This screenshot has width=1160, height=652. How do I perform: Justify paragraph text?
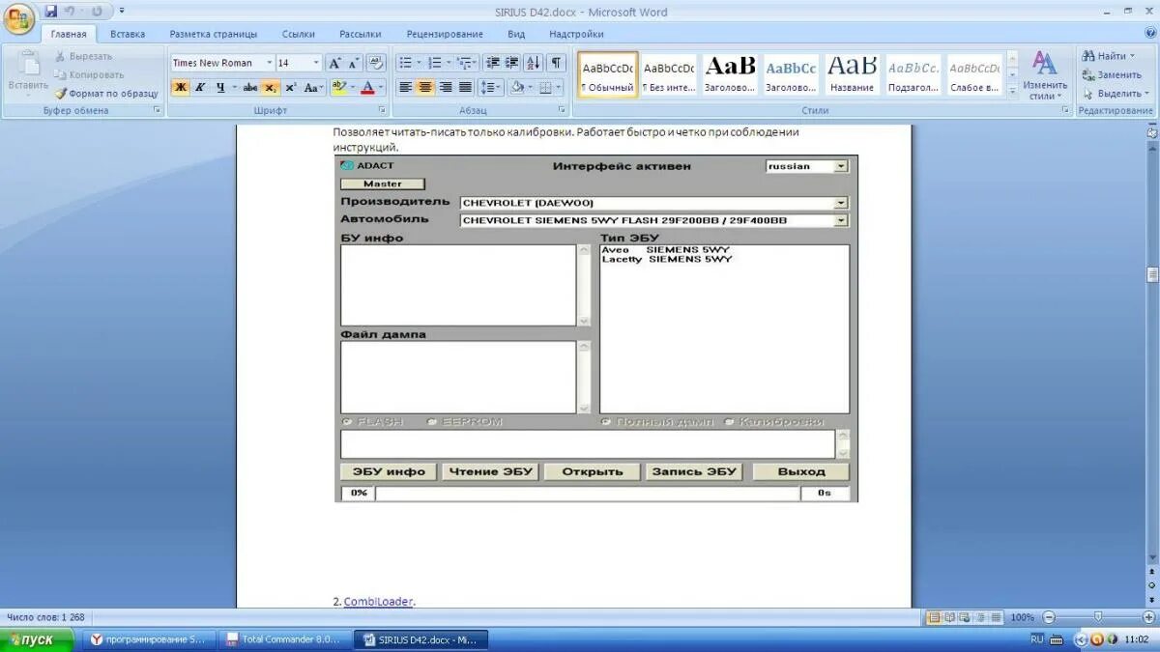tap(465, 87)
